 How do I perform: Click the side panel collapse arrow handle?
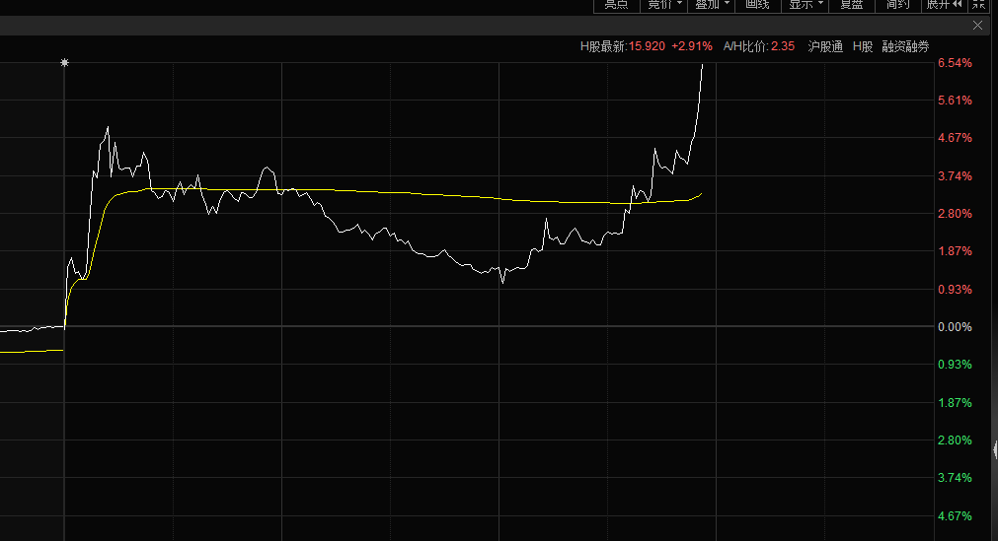(x=993, y=449)
